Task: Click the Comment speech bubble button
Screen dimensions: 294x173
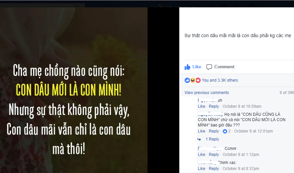Action: 220,67
